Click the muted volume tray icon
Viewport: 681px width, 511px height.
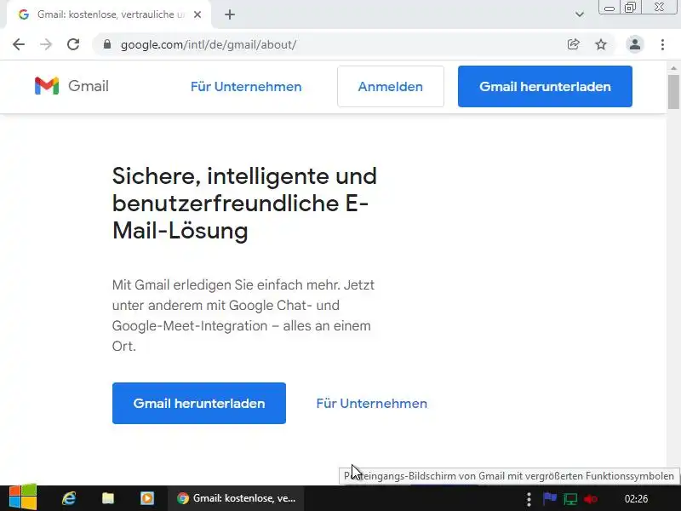coord(591,499)
